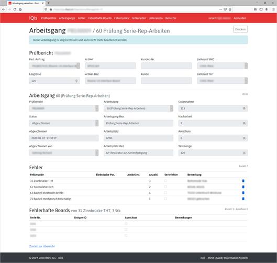Adjust the Gutannahme spinner showing 113

[244, 108]
